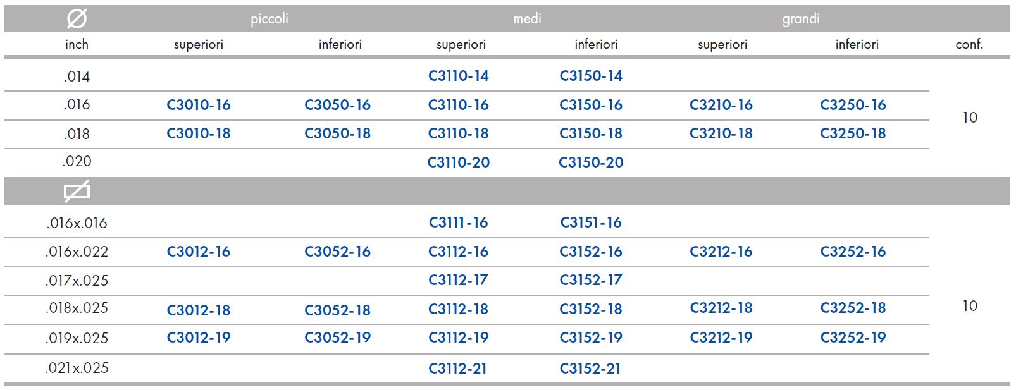
Task: Click the 'piccoli' column group header
Action: pyautogui.click(x=269, y=19)
